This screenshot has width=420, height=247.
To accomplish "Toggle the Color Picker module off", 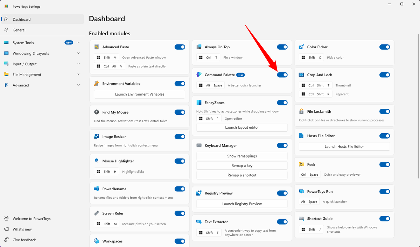I will 385,47.
